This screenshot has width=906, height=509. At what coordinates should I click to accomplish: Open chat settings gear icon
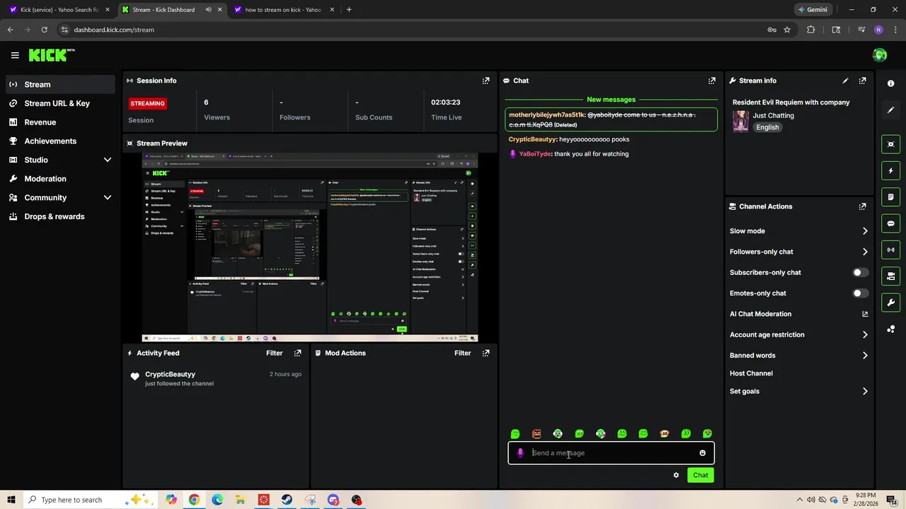(676, 475)
